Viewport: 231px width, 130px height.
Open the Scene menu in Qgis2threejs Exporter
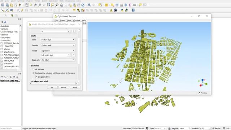(62, 21)
